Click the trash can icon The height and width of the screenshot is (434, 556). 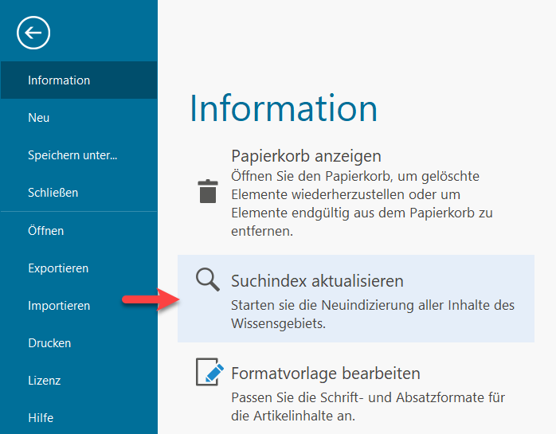pyautogui.click(x=207, y=192)
